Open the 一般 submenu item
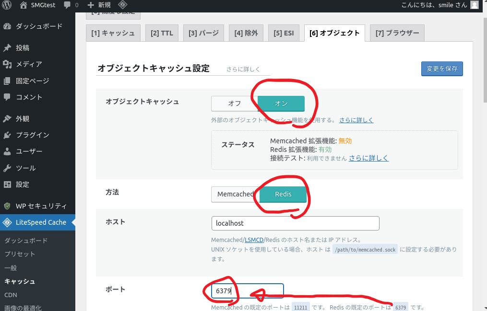Screen dimensions: 487x311 [11, 268]
